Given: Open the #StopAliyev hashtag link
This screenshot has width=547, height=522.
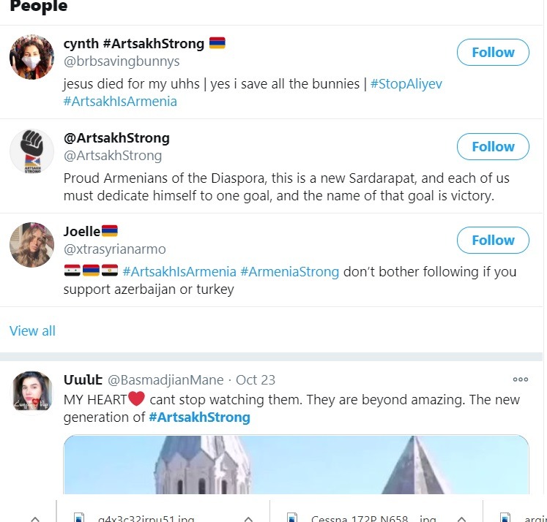Looking at the screenshot, I should click(x=406, y=83).
